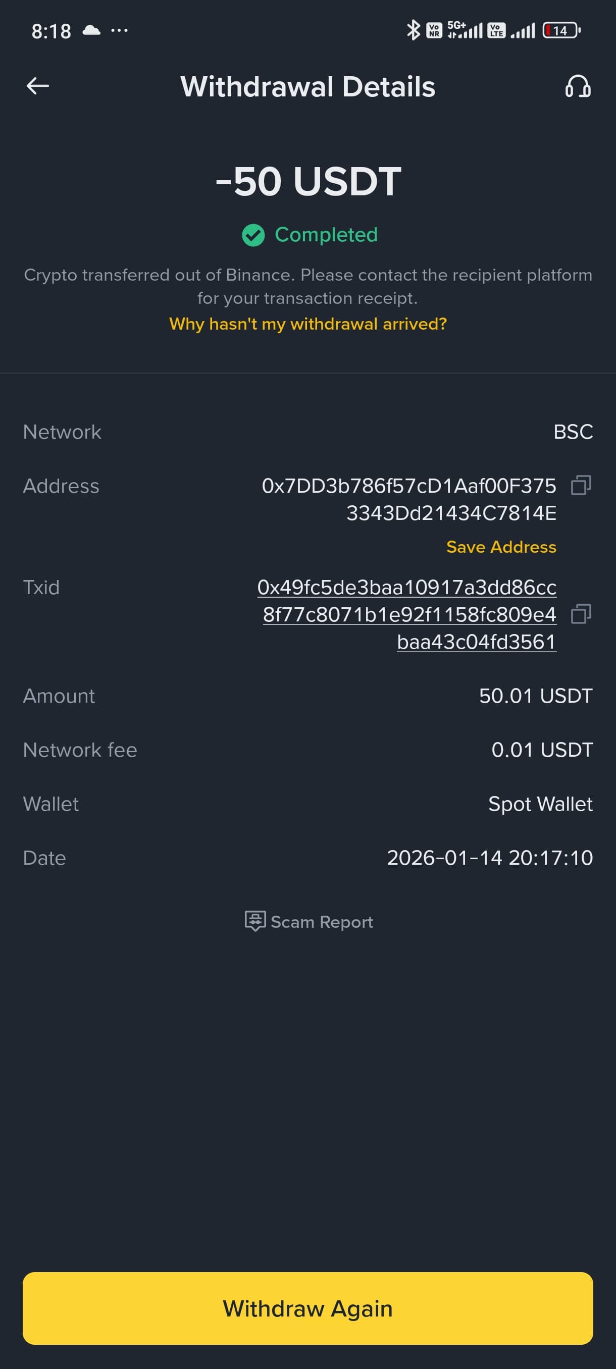
Task: Open "Why hasn't my withdrawal arrived?" link
Action: [x=307, y=324]
